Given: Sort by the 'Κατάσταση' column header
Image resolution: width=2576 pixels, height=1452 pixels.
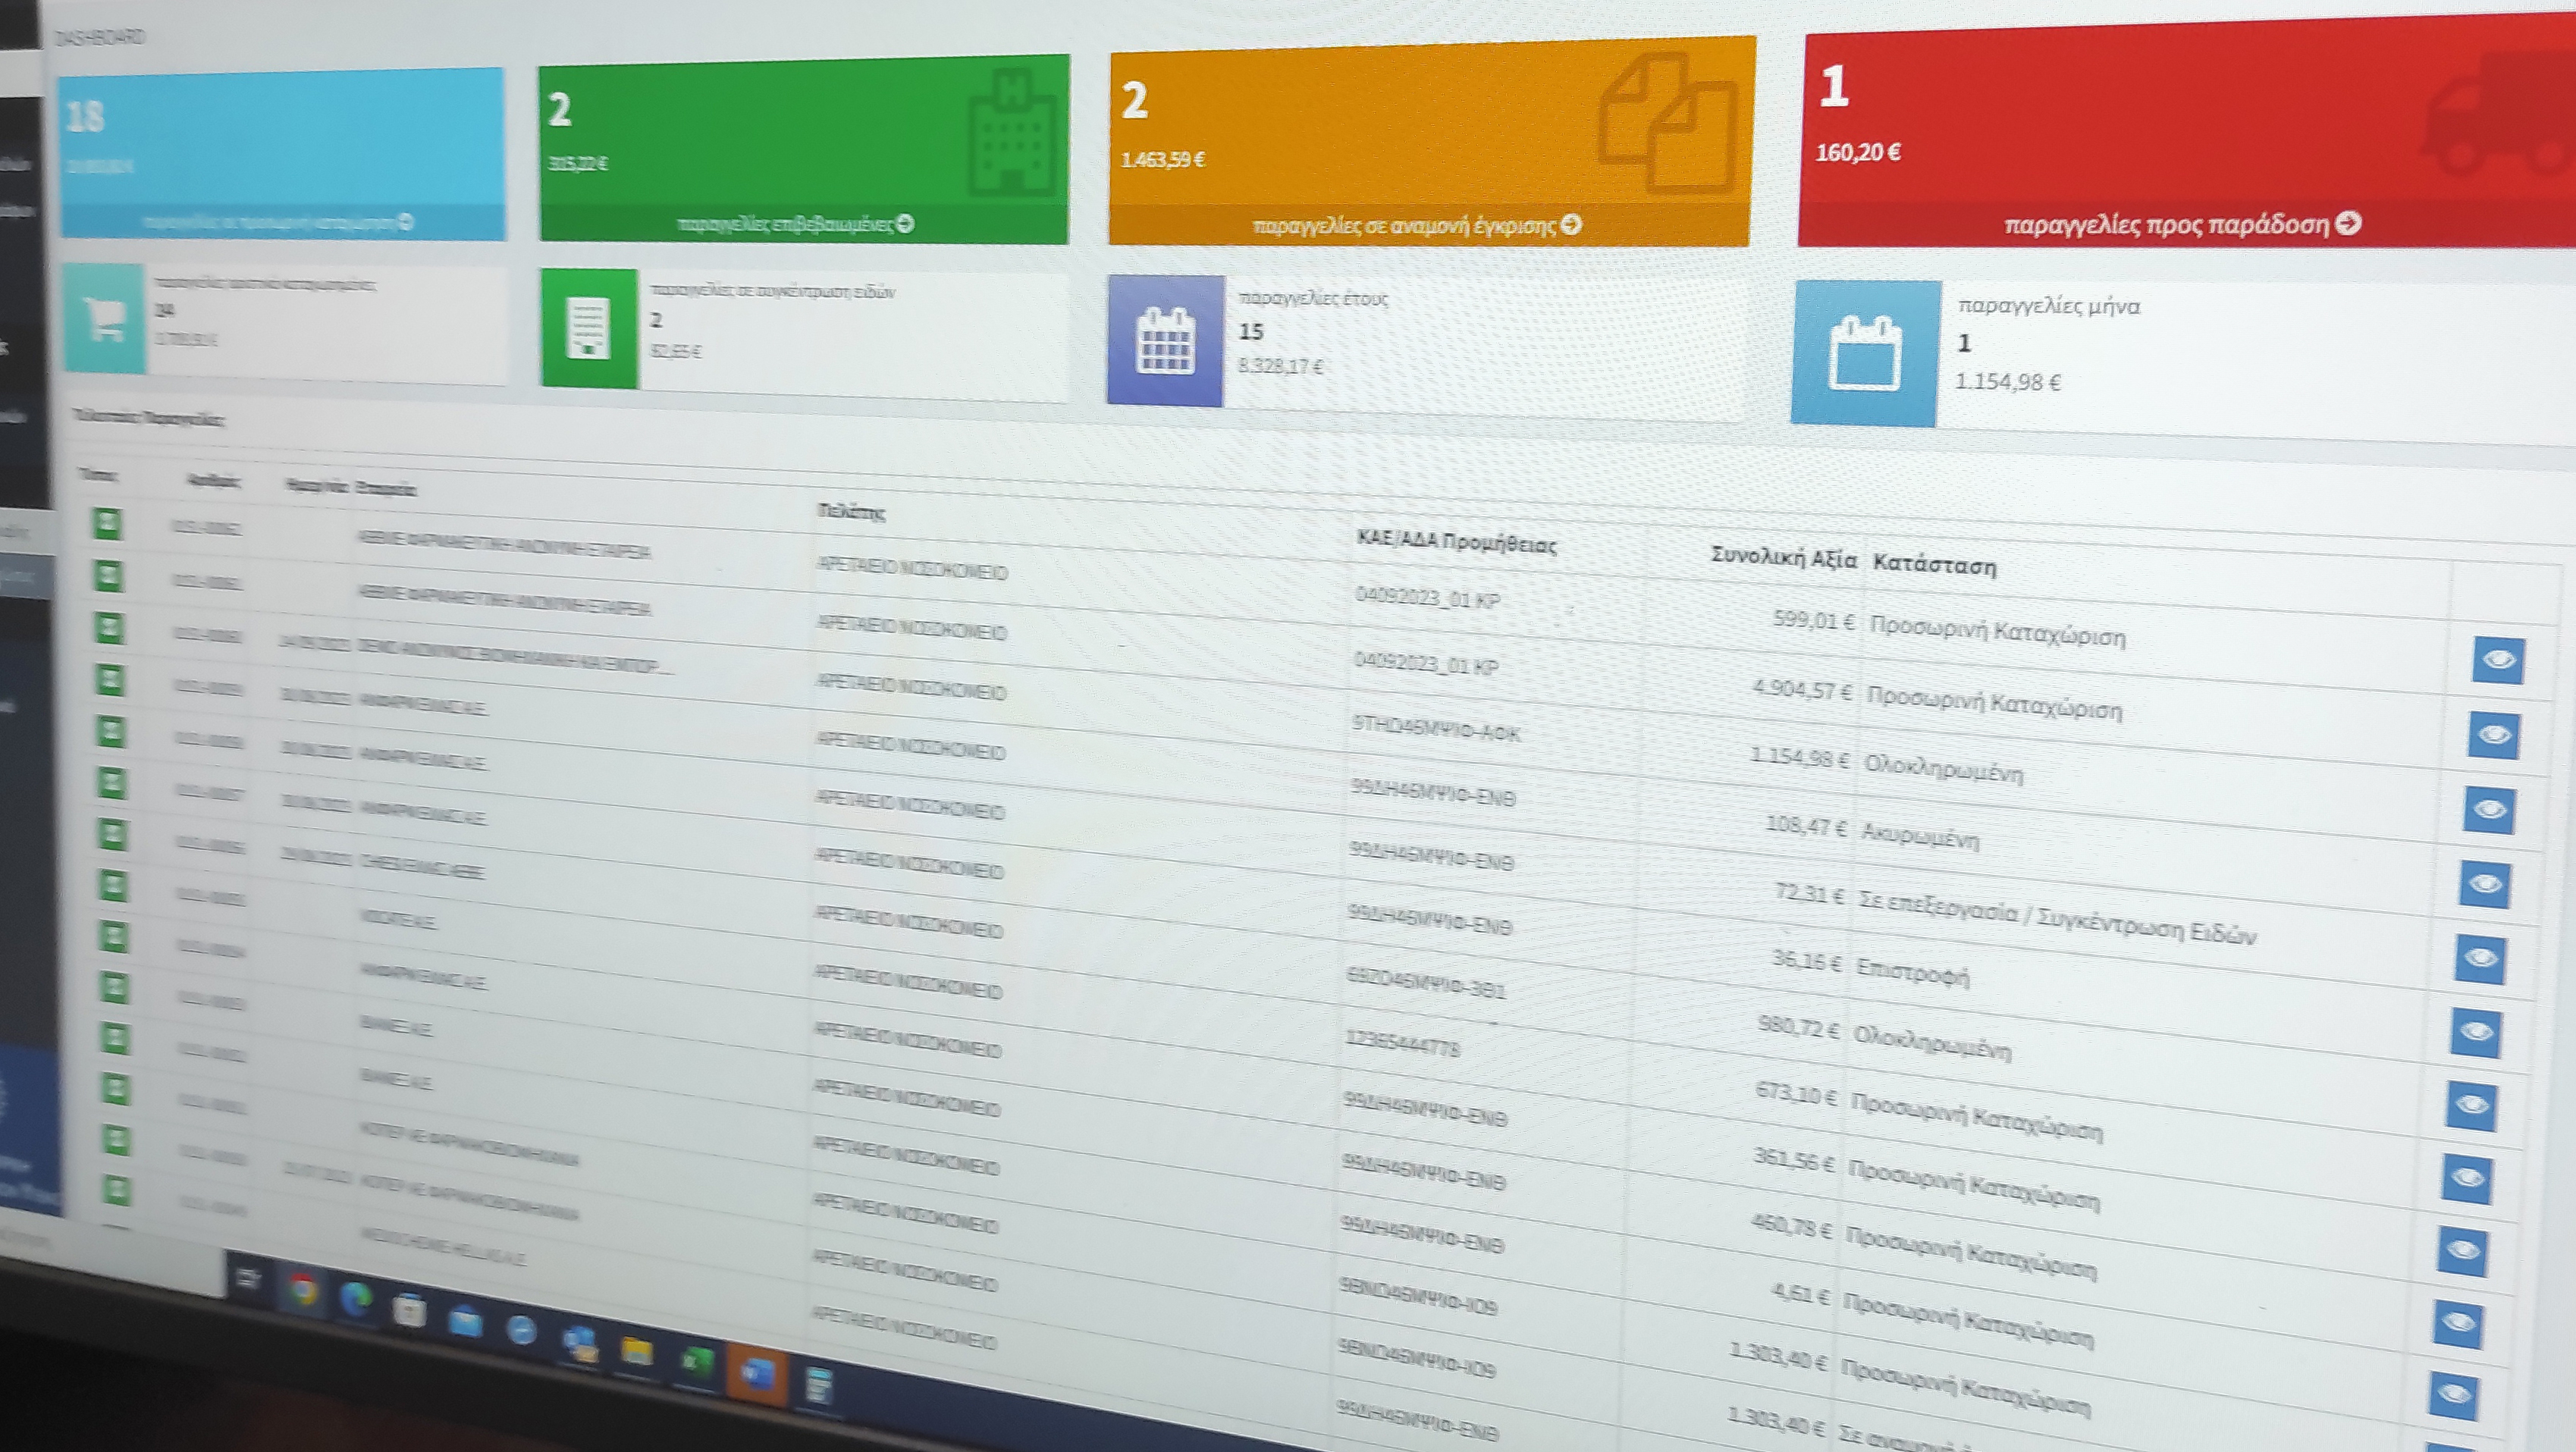Looking at the screenshot, I should 1934,566.
